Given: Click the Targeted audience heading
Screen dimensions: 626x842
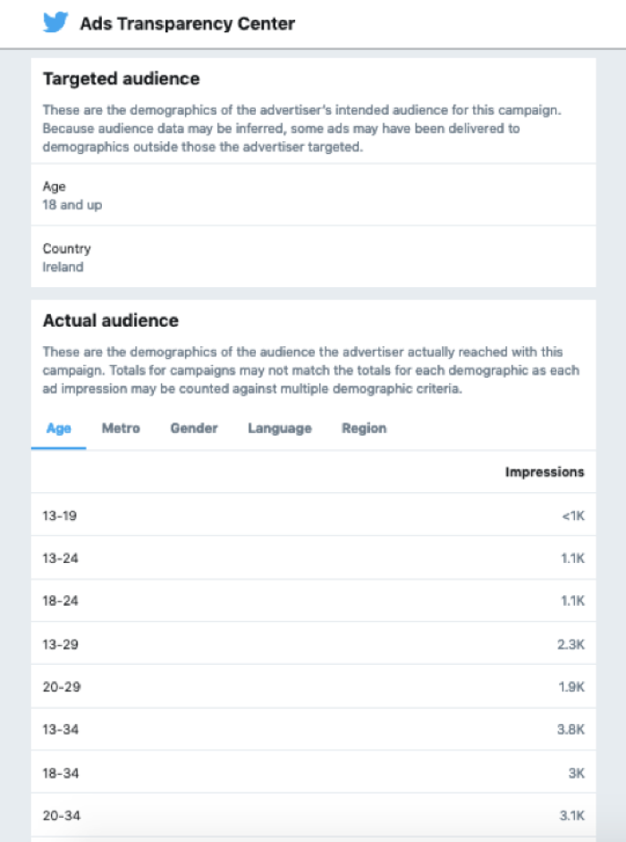Looking at the screenshot, I should [x=121, y=79].
